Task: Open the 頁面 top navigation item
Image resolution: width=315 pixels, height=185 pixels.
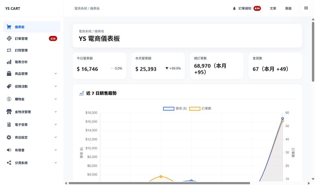Action: (x=288, y=8)
